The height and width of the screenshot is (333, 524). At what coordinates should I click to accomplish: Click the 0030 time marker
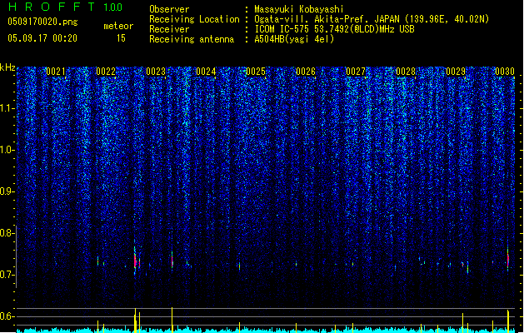click(505, 72)
